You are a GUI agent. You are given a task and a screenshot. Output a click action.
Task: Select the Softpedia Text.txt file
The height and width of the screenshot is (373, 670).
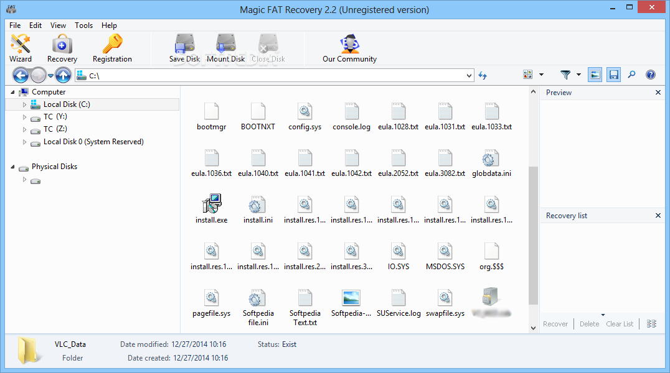click(304, 307)
